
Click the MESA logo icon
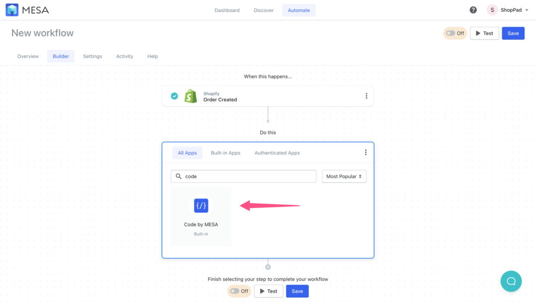[12, 9]
